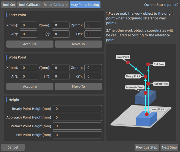
Task: Focus Wobj Point A(°) angle field
Action: coord(28,76)
